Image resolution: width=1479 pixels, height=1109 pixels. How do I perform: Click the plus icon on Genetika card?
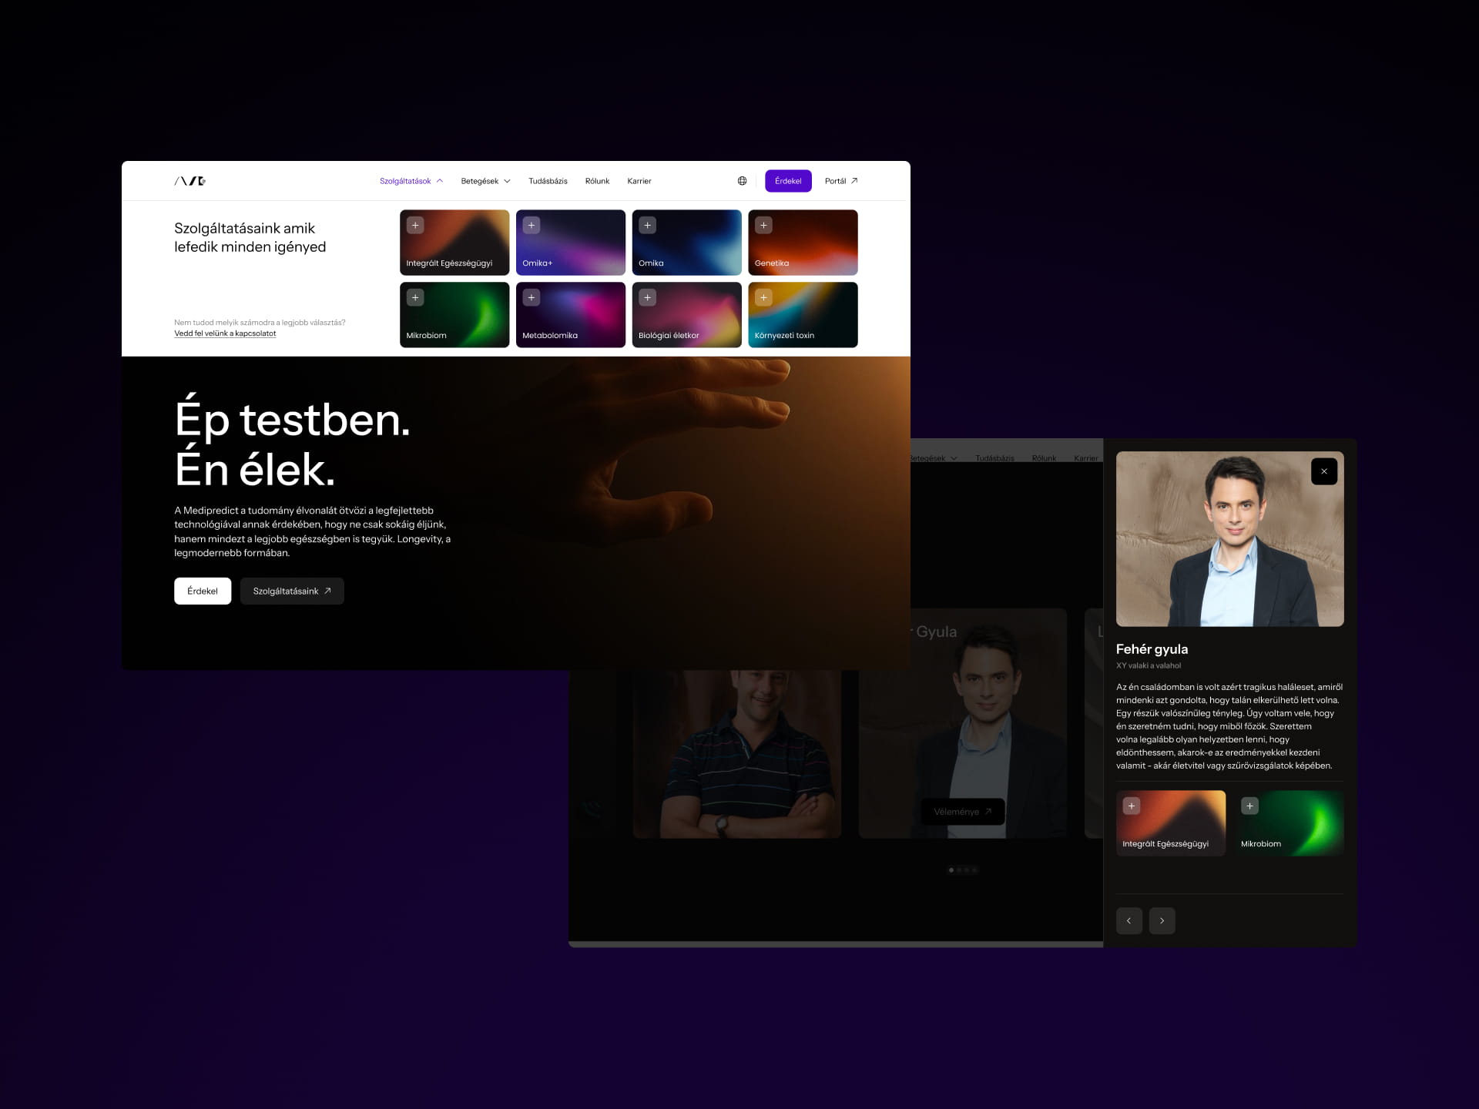click(x=763, y=226)
